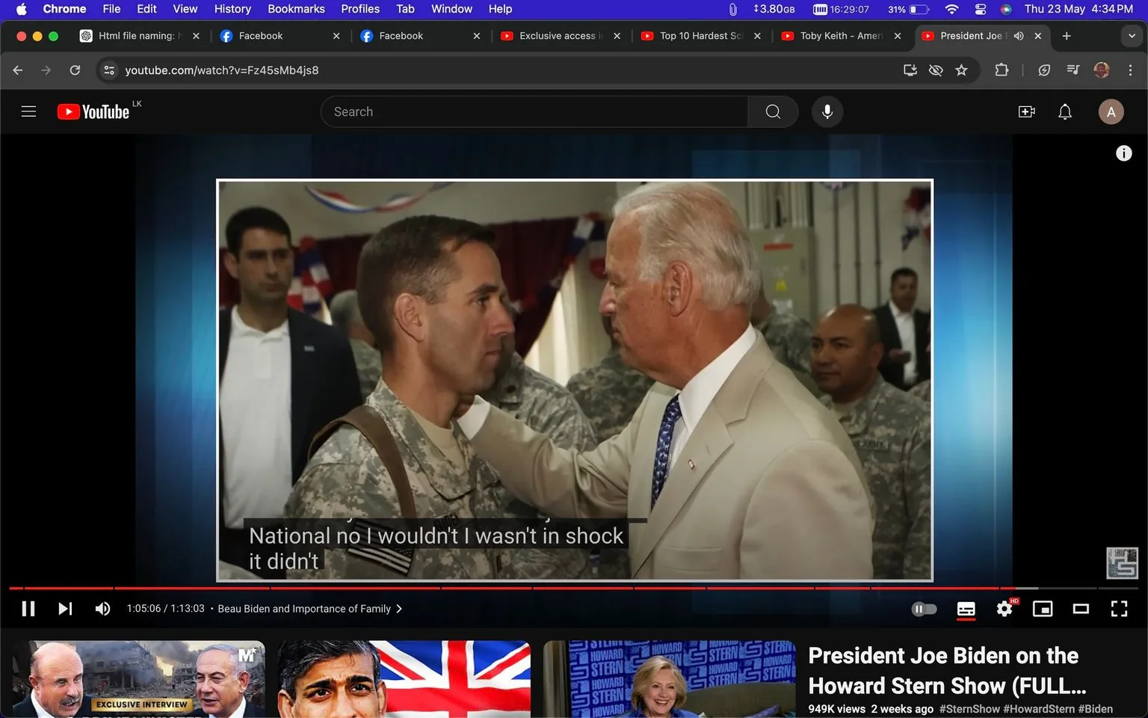Open the History menu
Image resolution: width=1148 pixels, height=718 pixels.
[232, 8]
